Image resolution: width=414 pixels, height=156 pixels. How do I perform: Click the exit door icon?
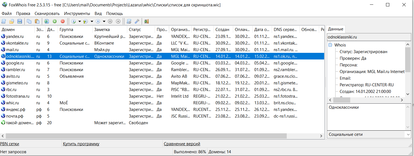[x=146, y=21]
